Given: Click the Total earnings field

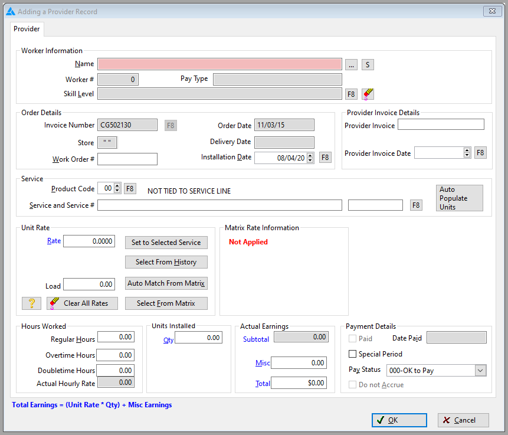Looking at the screenshot, I should pos(299,383).
